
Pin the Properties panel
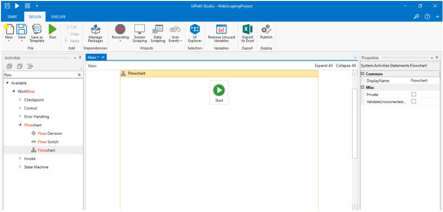click(437, 58)
